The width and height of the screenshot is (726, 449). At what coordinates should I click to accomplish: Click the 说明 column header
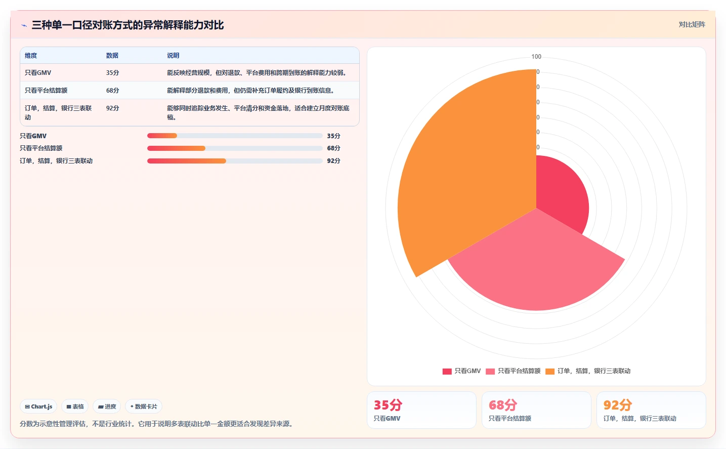pyautogui.click(x=173, y=56)
